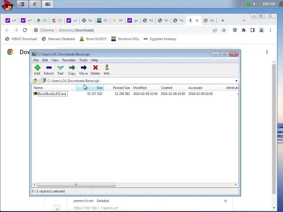Select the BonziBuddy432.exe file name
Viewport: 283px width, 212px height.
(x=52, y=94)
